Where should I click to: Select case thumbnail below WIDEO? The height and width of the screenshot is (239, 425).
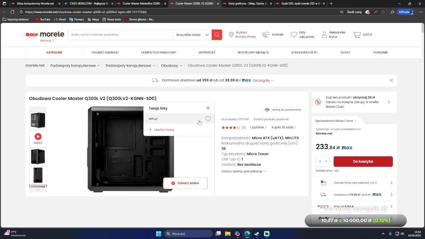point(38,157)
